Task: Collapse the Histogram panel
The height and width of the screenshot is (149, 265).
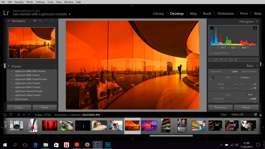Action: [x=257, y=21]
